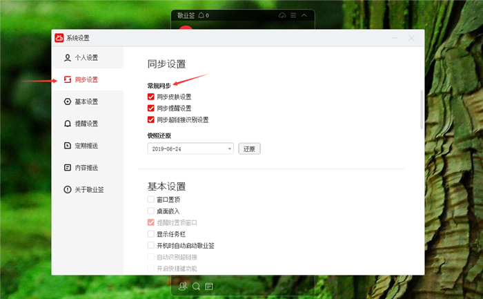Click the circle-dot icon beside 基本设置
Image resolution: width=483 pixels, height=299 pixels.
click(67, 102)
